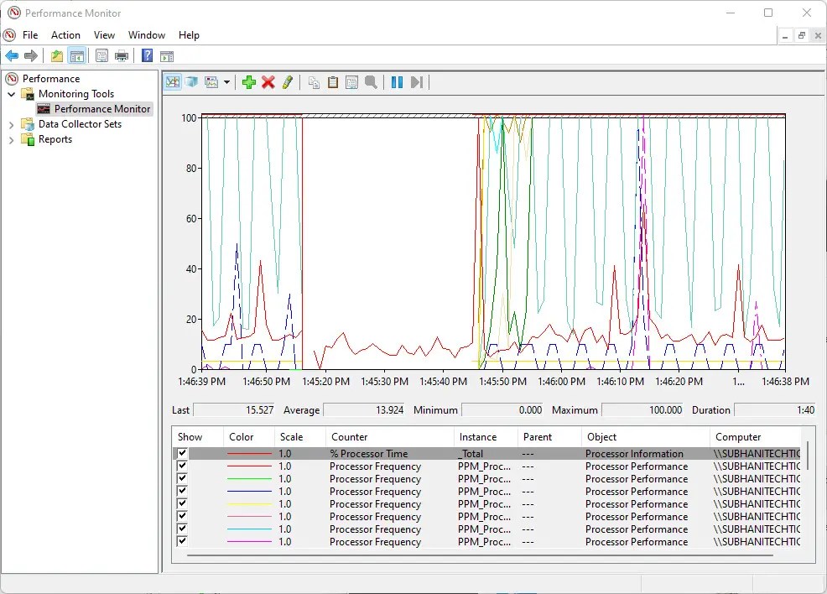Uncheck the green Processor Frequency row checkbox
The height and width of the screenshot is (594, 827).
pos(182,479)
